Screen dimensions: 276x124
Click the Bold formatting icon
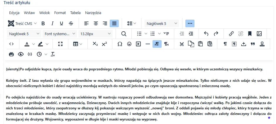point(43,23)
